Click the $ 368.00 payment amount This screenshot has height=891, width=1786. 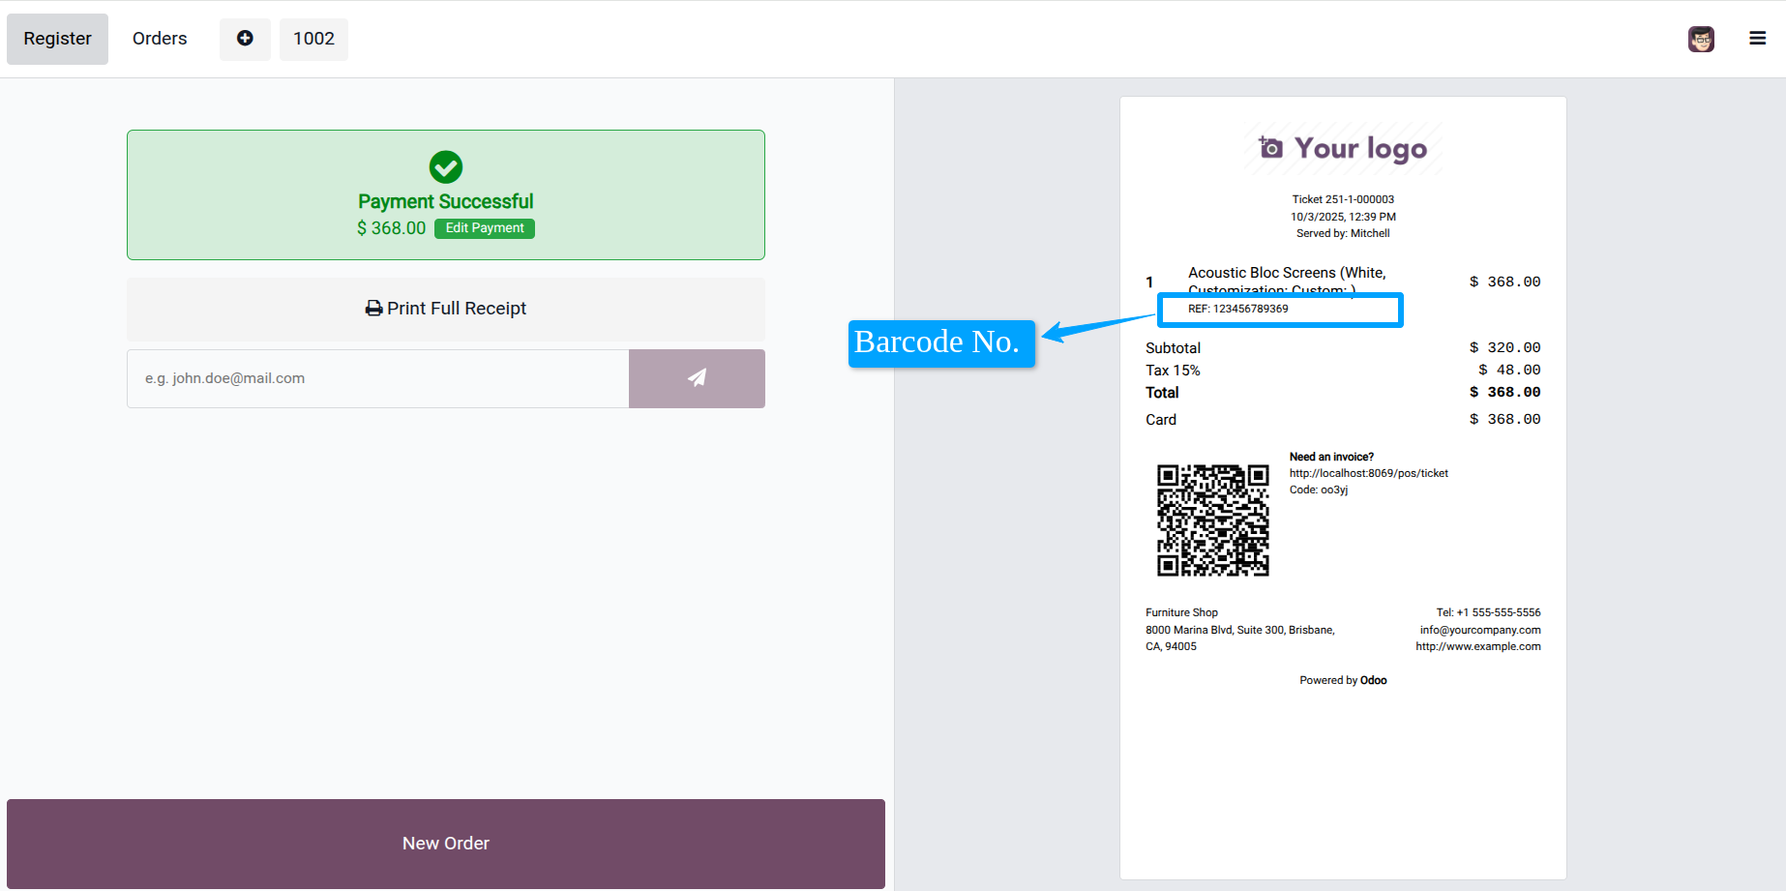391,228
